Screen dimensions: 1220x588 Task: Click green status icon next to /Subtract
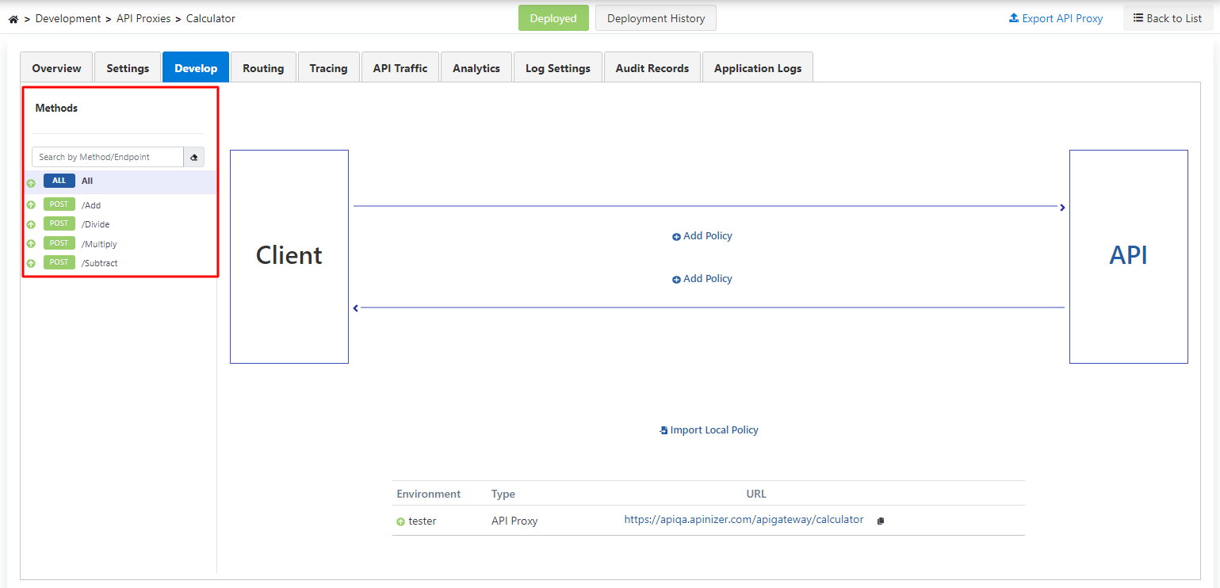(31, 263)
